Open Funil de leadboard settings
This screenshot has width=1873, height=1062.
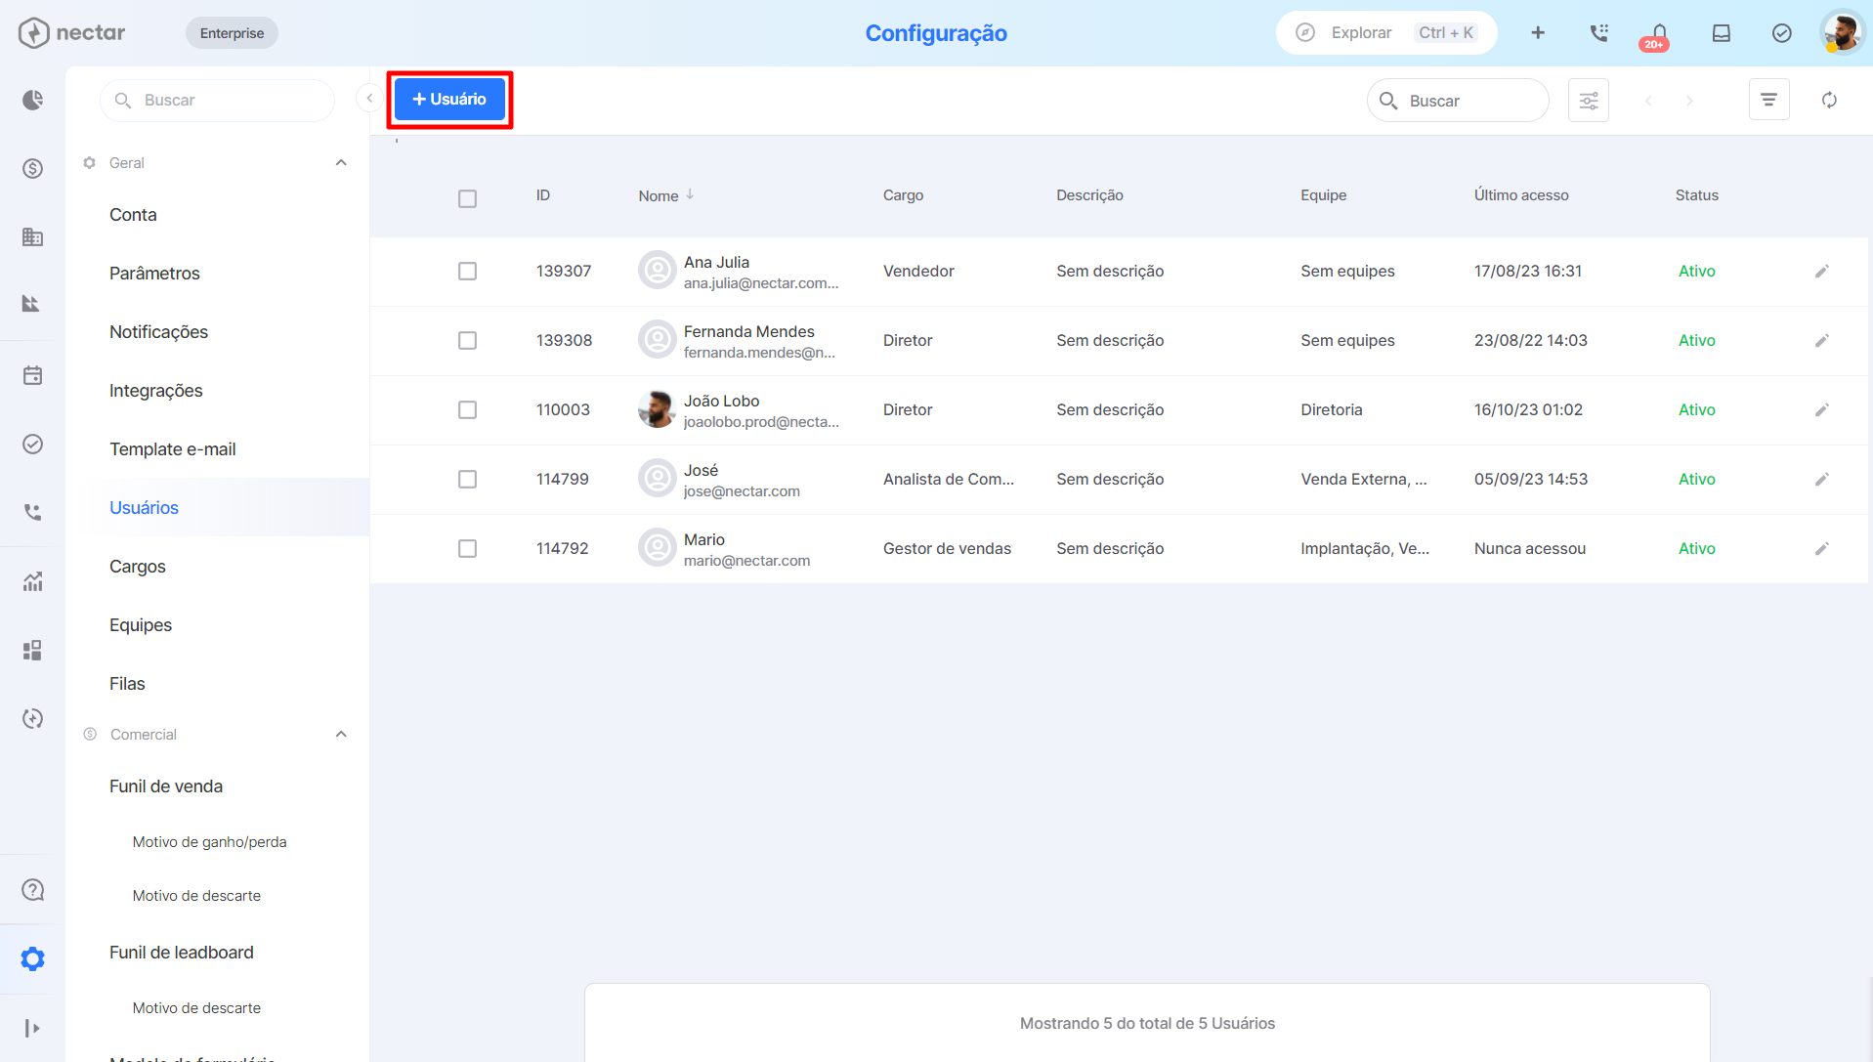pos(182,953)
